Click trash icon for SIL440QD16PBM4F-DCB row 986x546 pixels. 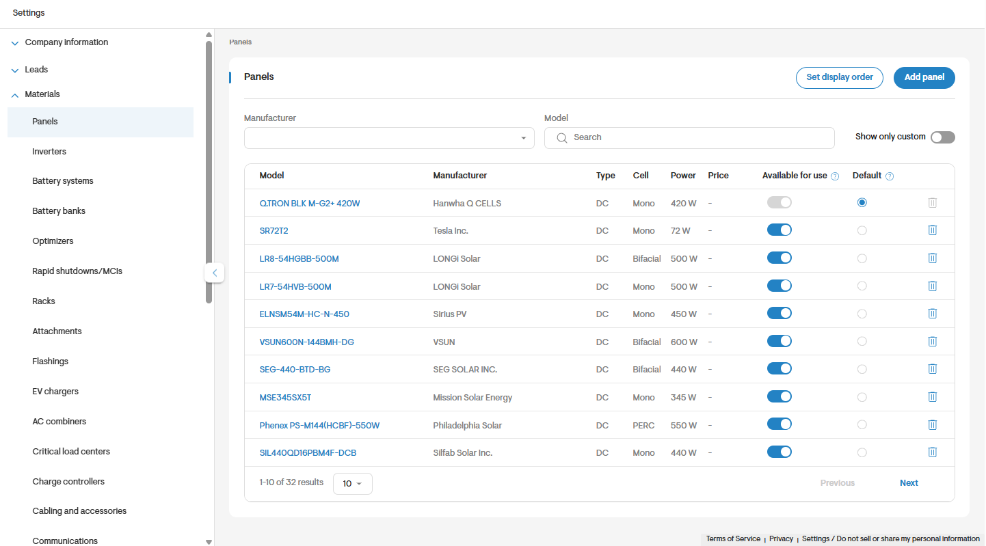tap(932, 452)
